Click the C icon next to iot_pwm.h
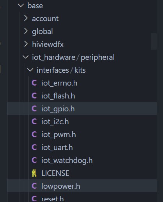Image resolution: width=163 pixels, height=202 pixels. pyautogui.click(x=34, y=134)
